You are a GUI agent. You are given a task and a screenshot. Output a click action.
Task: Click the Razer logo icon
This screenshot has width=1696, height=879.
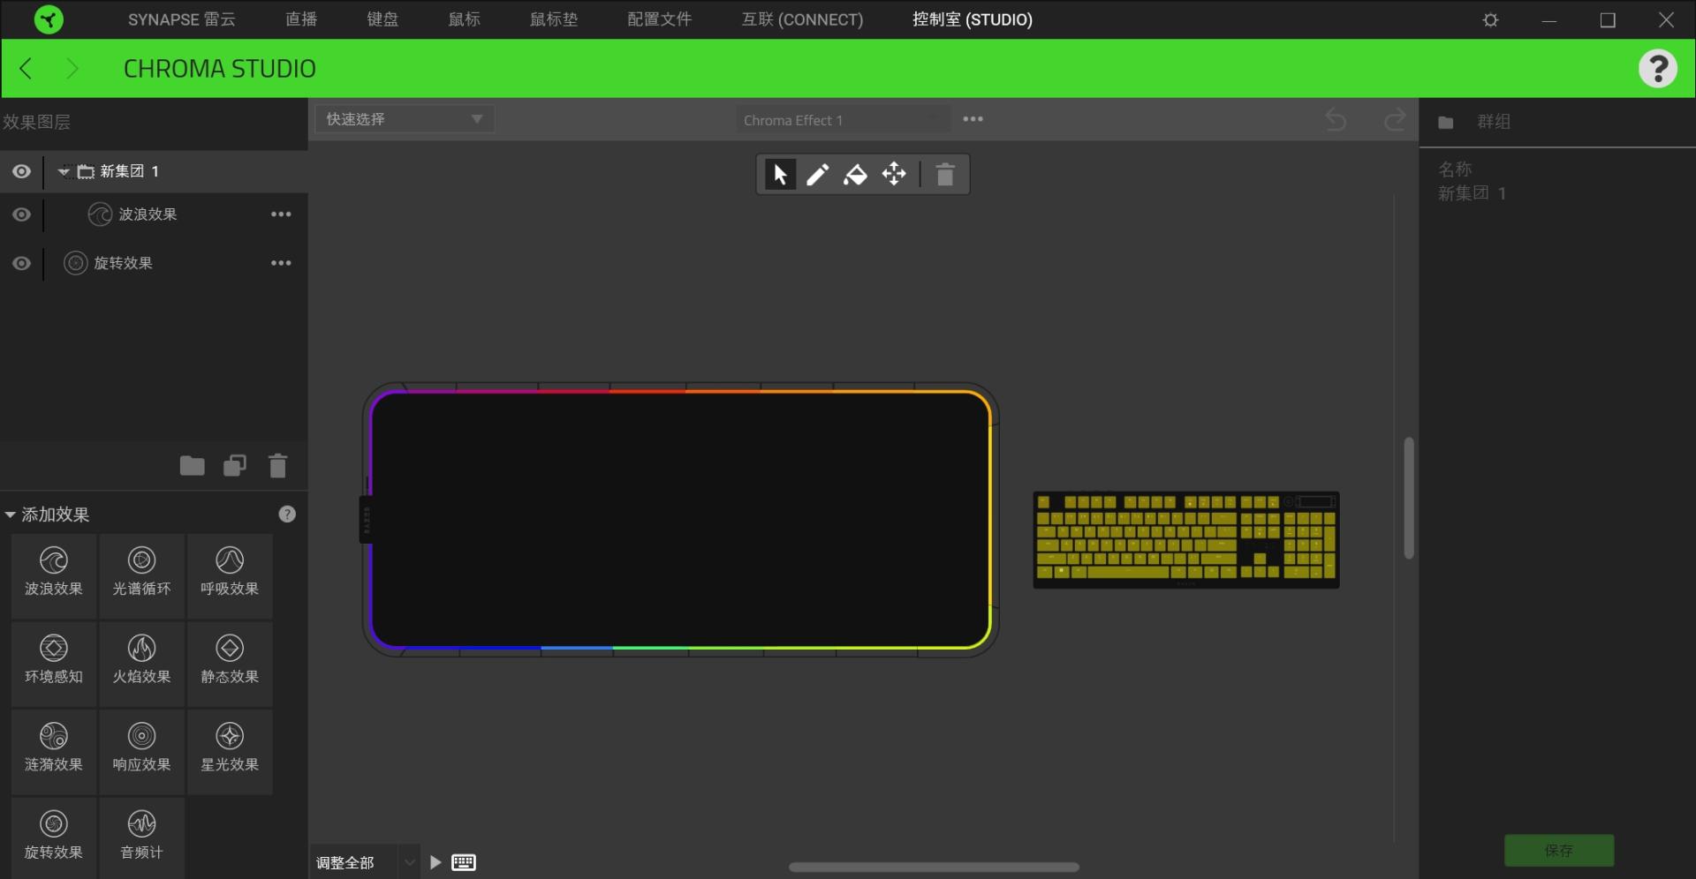49,19
